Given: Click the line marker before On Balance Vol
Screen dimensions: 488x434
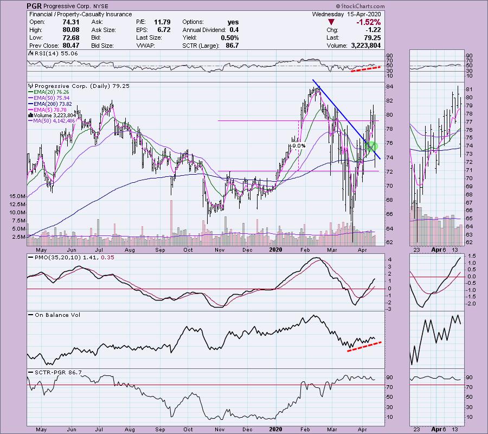Looking at the screenshot, I should [31, 315].
